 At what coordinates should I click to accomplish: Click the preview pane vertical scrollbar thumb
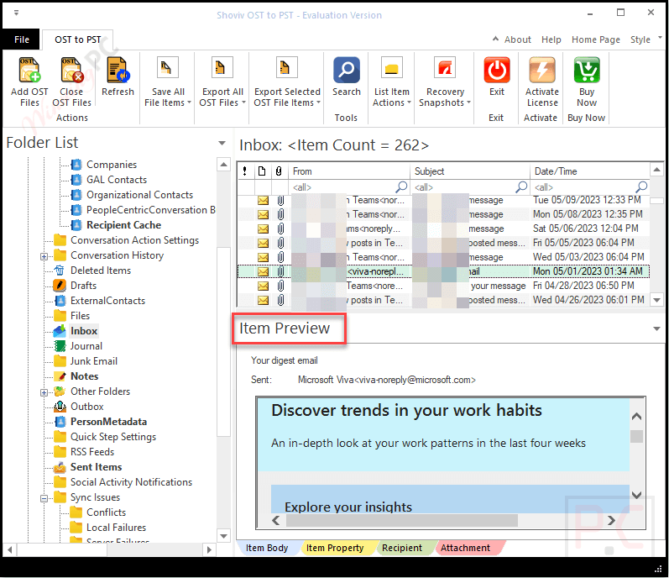point(636,436)
